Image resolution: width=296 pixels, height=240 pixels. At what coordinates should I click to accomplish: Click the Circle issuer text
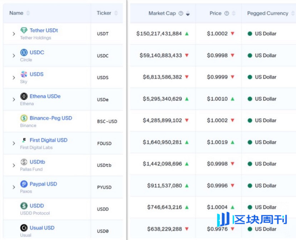coord(26,60)
